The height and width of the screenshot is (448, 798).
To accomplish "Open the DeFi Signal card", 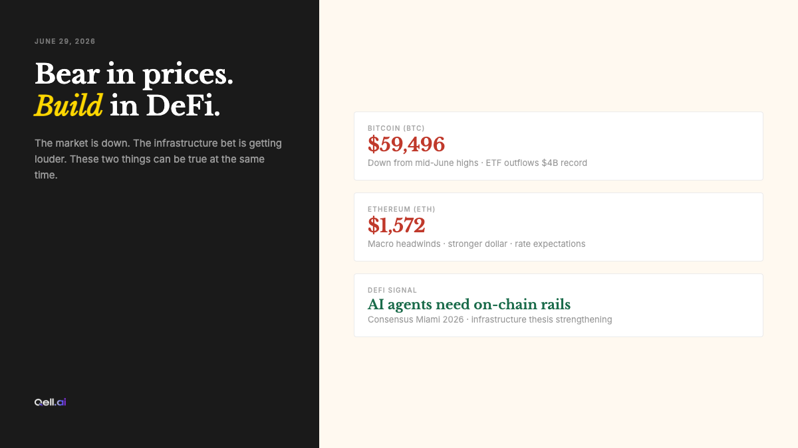I will (x=559, y=305).
